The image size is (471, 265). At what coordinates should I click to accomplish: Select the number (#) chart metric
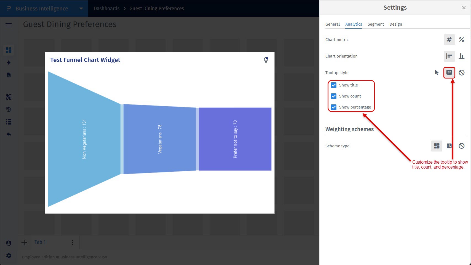(x=449, y=40)
